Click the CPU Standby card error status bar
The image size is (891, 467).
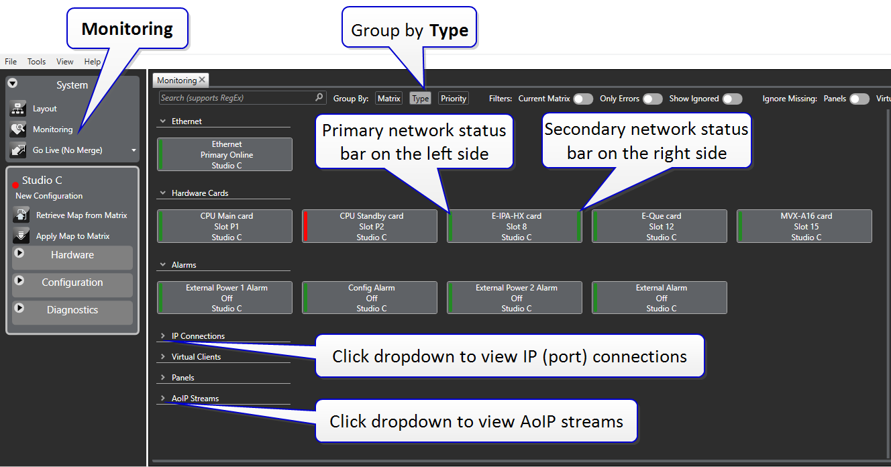pyautogui.click(x=306, y=226)
